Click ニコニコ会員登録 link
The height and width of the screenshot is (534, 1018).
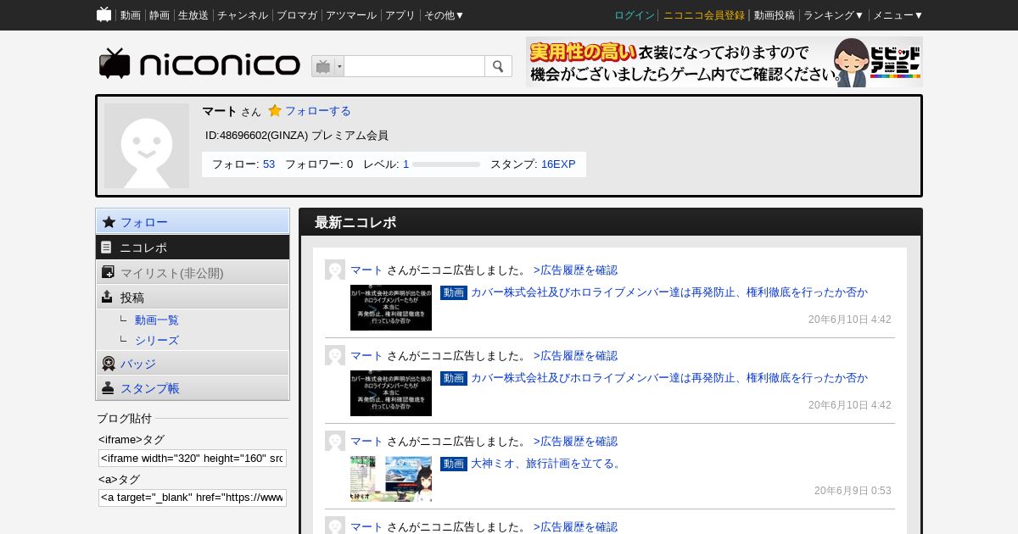coord(704,15)
